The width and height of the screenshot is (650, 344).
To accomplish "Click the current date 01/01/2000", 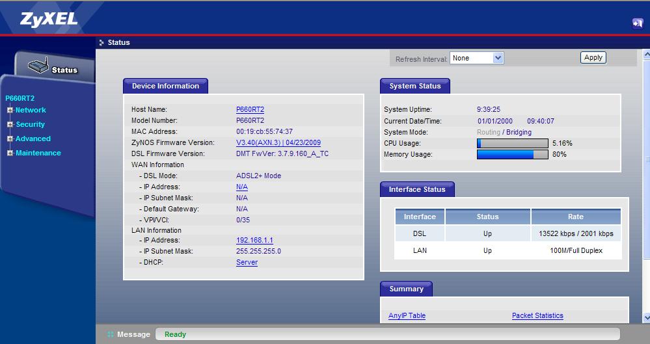I will (x=495, y=121).
